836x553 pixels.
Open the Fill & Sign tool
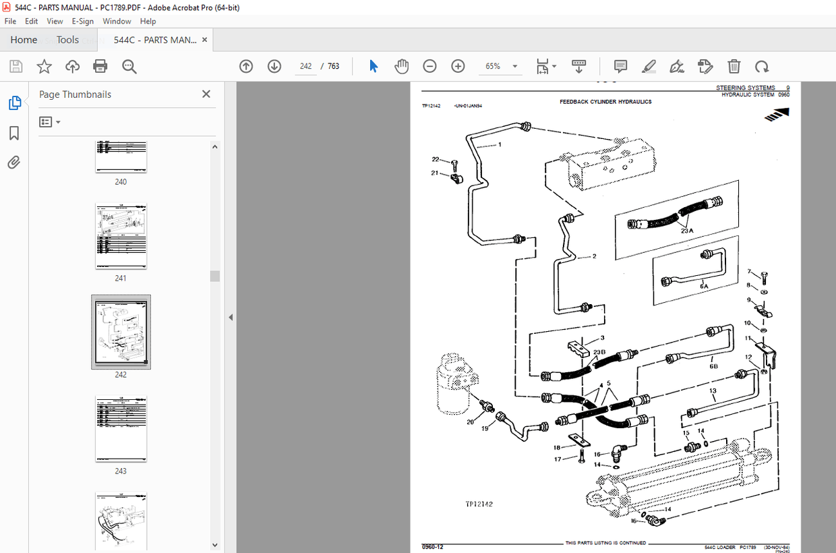705,66
